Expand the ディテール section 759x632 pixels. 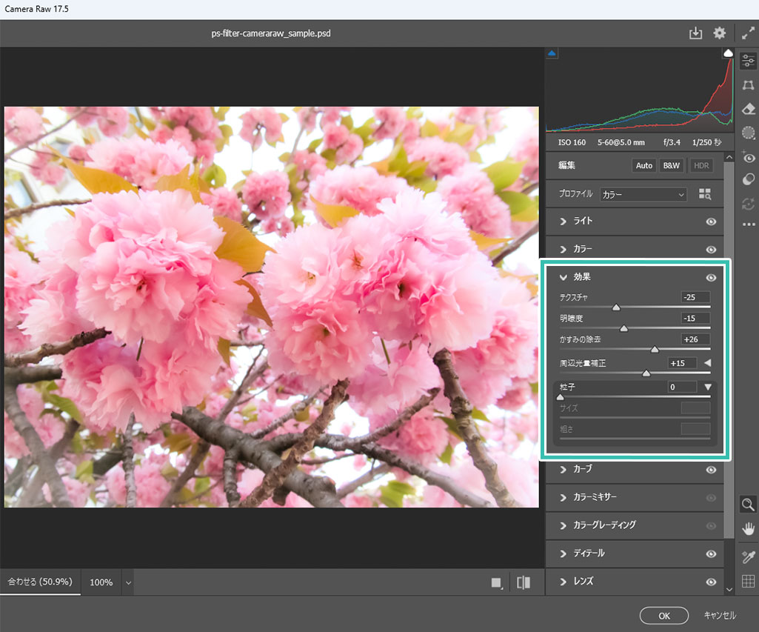(588, 553)
